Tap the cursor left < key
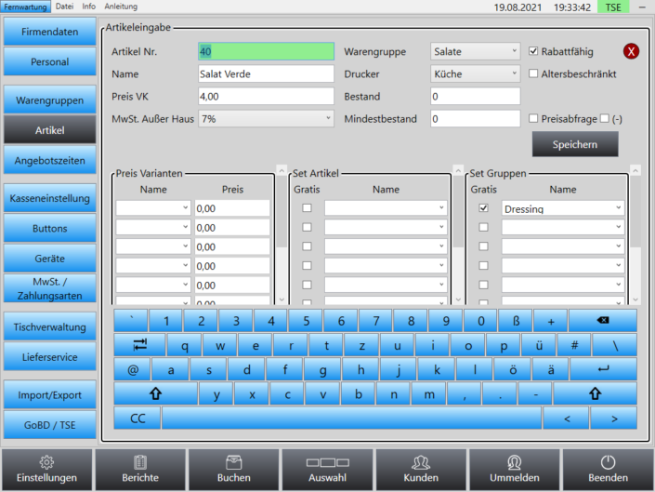 567,418
